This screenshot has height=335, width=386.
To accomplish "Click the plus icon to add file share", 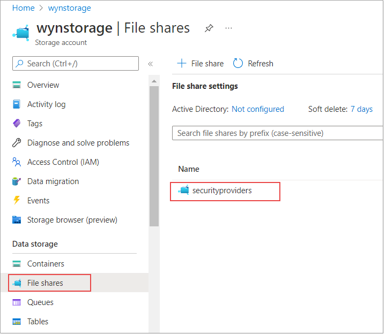I will click(x=182, y=63).
